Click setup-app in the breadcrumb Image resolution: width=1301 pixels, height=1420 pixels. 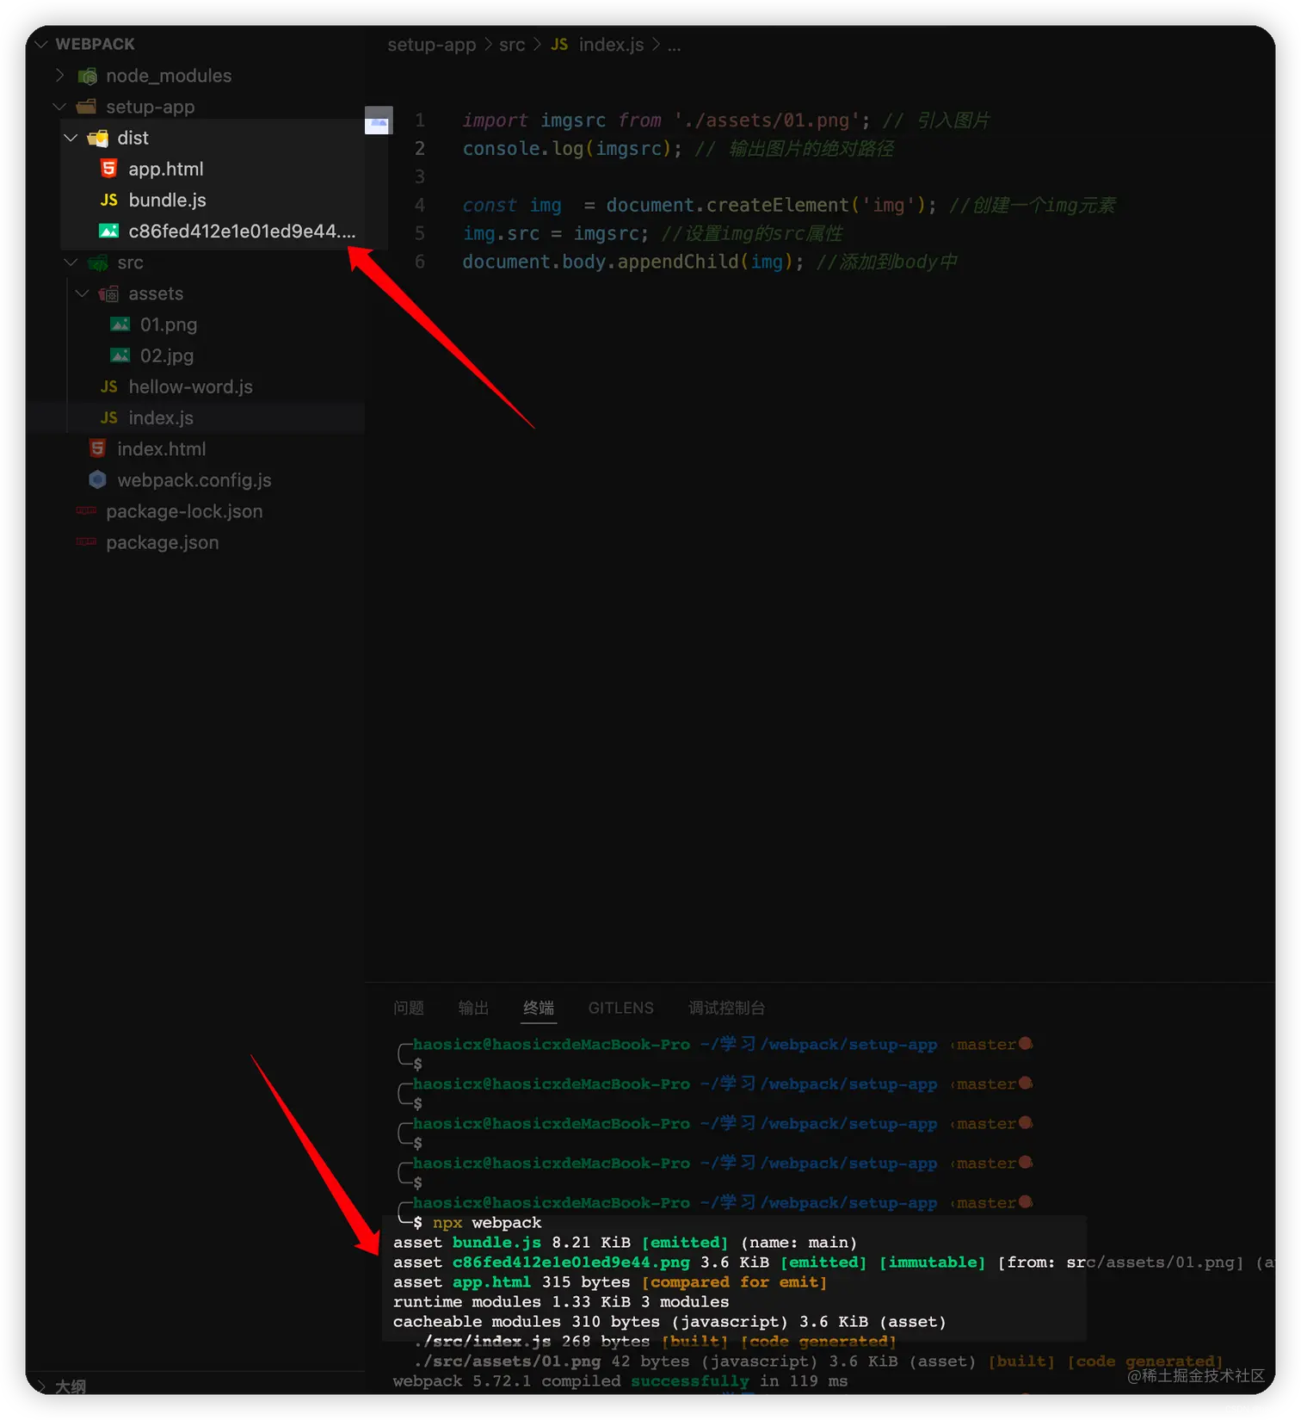pos(431,45)
